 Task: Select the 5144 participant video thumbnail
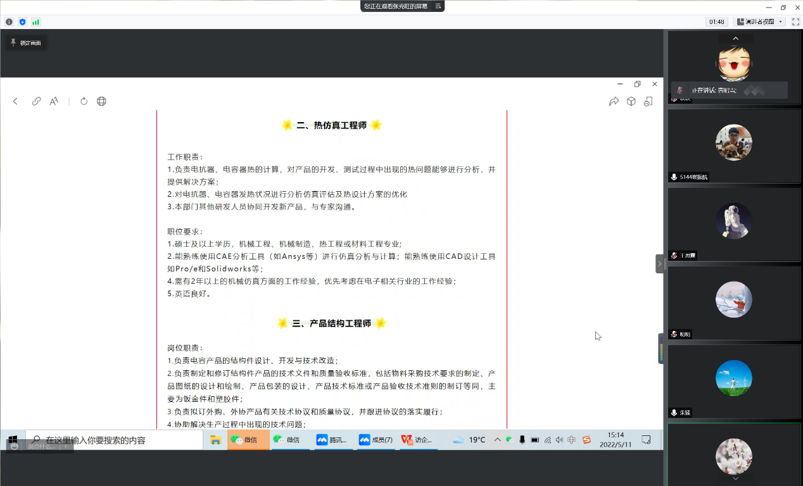pyautogui.click(x=734, y=146)
